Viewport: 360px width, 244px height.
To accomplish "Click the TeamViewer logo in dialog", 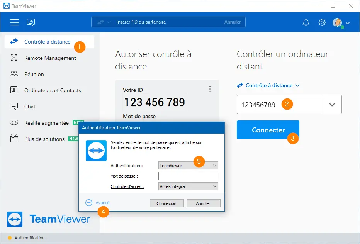I will tap(96, 151).
